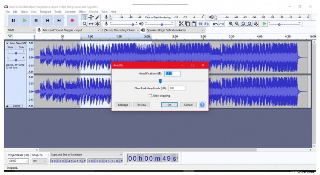Click the help question mark in Amplify
Screen dimensions: 320x175
pyautogui.click(x=202, y=105)
